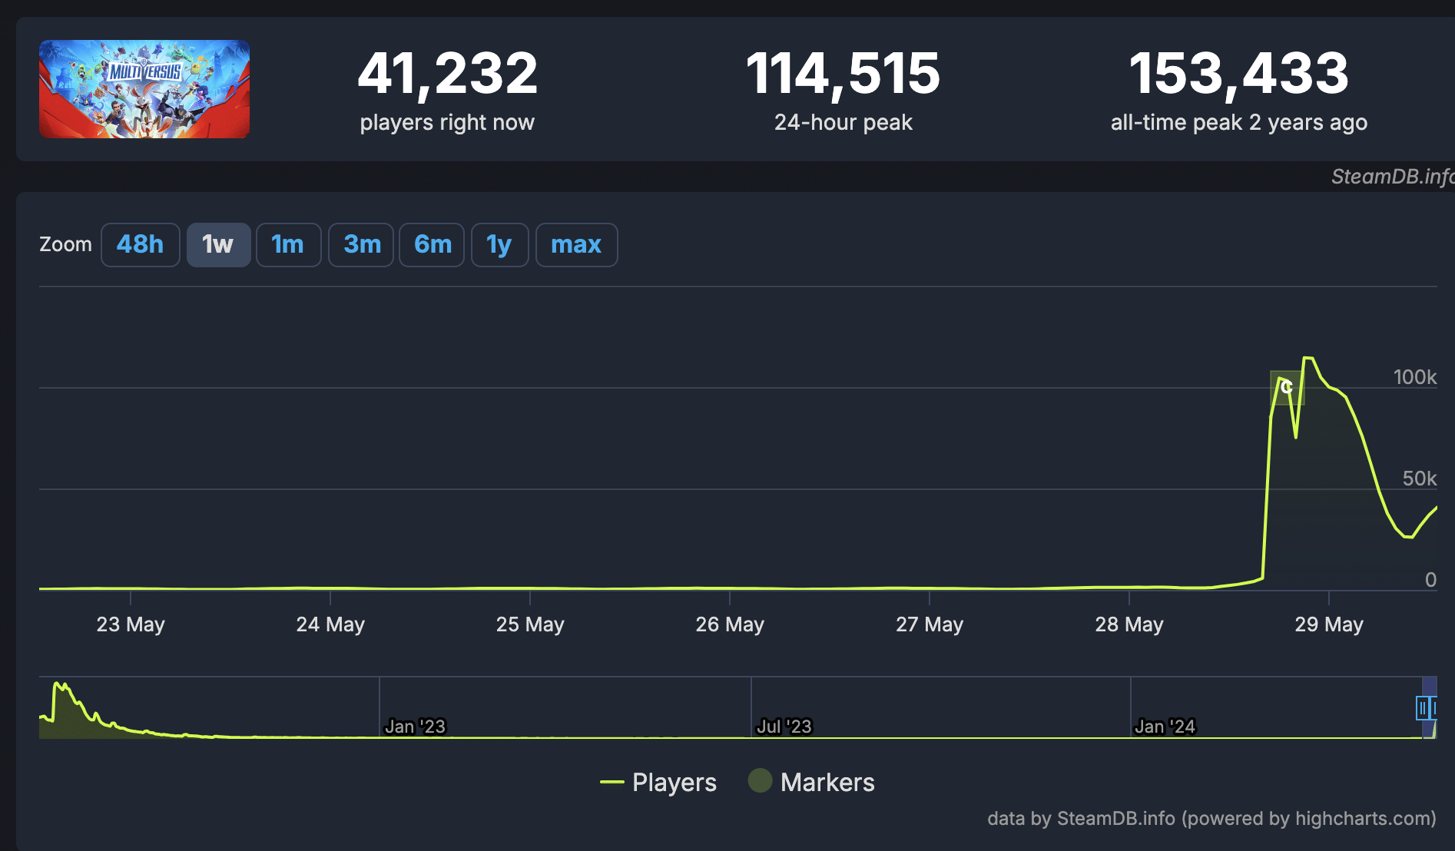Switch to the max zoom view
The height and width of the screenshot is (851, 1455).
[576, 244]
